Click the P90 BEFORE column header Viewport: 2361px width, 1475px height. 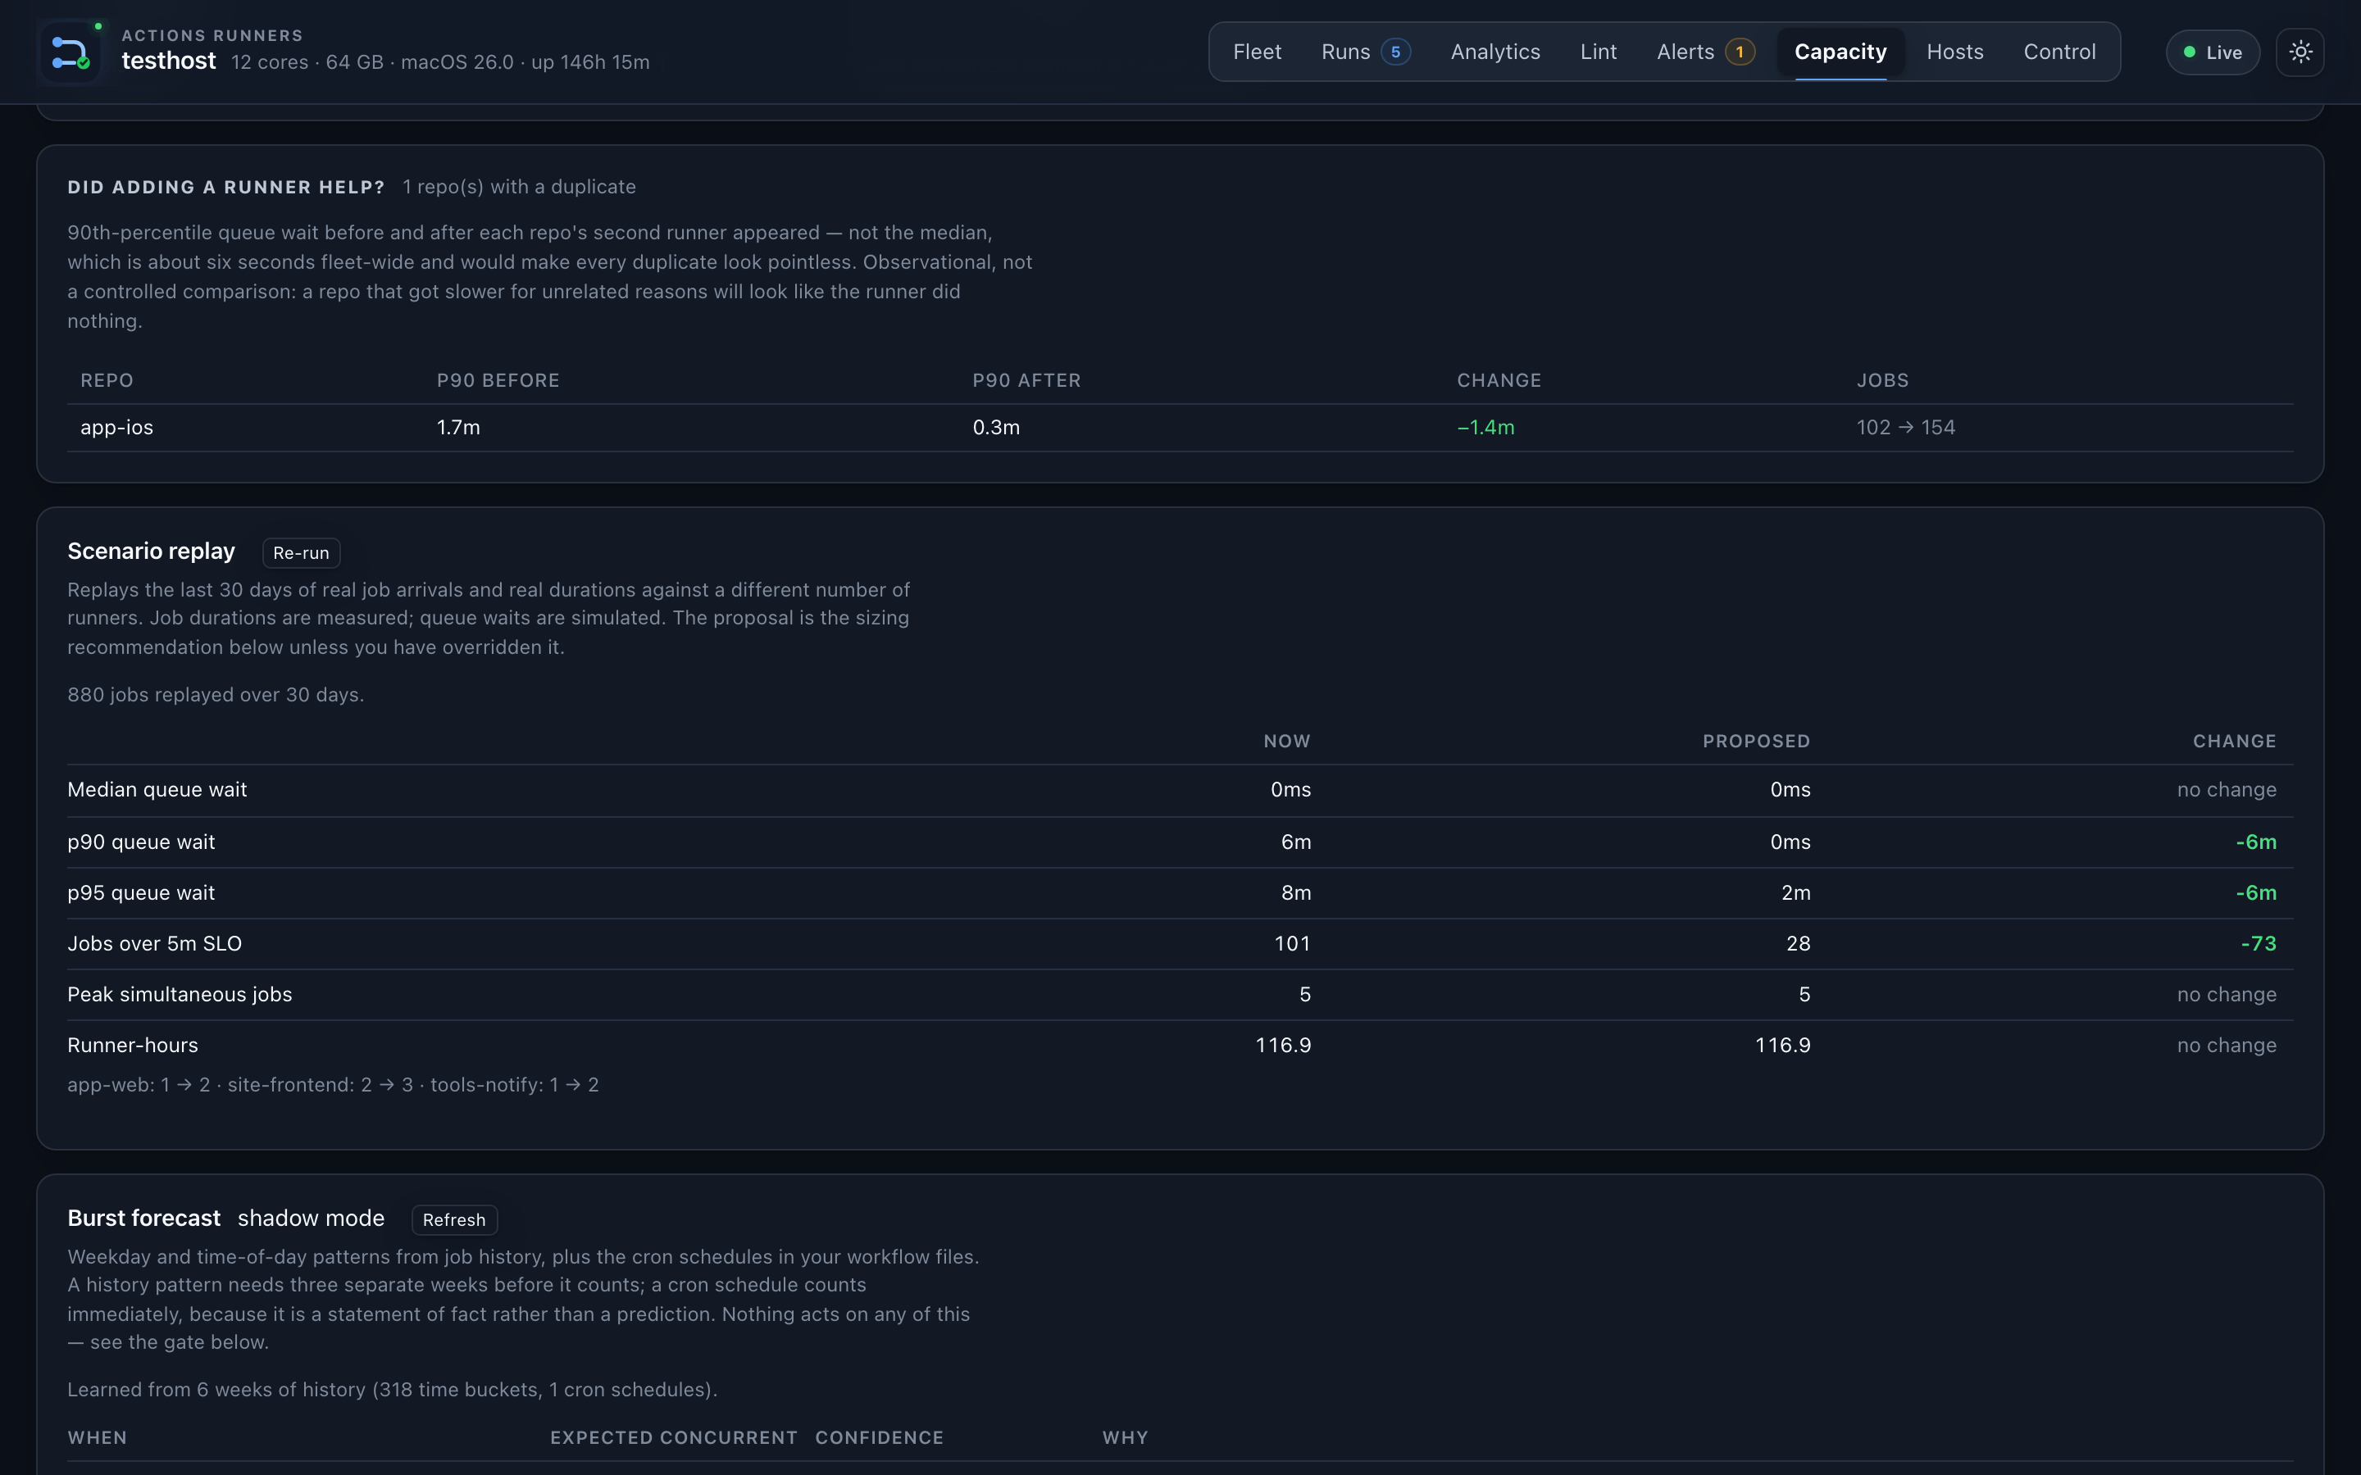coord(498,380)
